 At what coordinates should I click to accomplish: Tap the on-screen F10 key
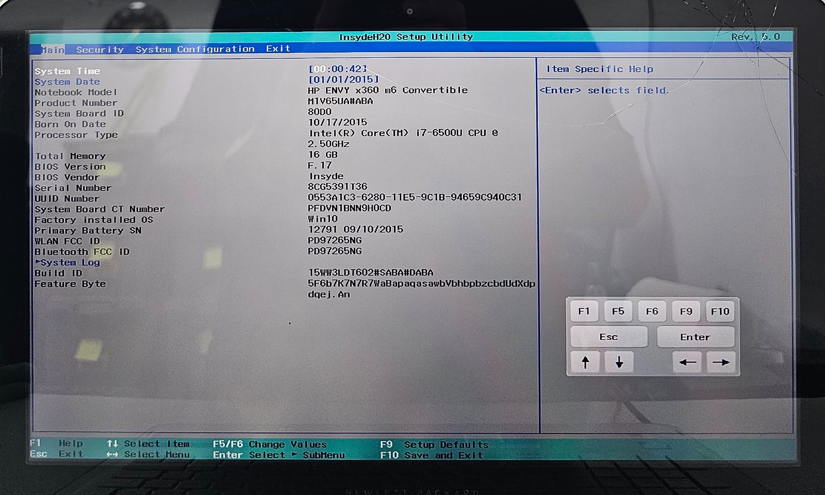[x=720, y=311]
